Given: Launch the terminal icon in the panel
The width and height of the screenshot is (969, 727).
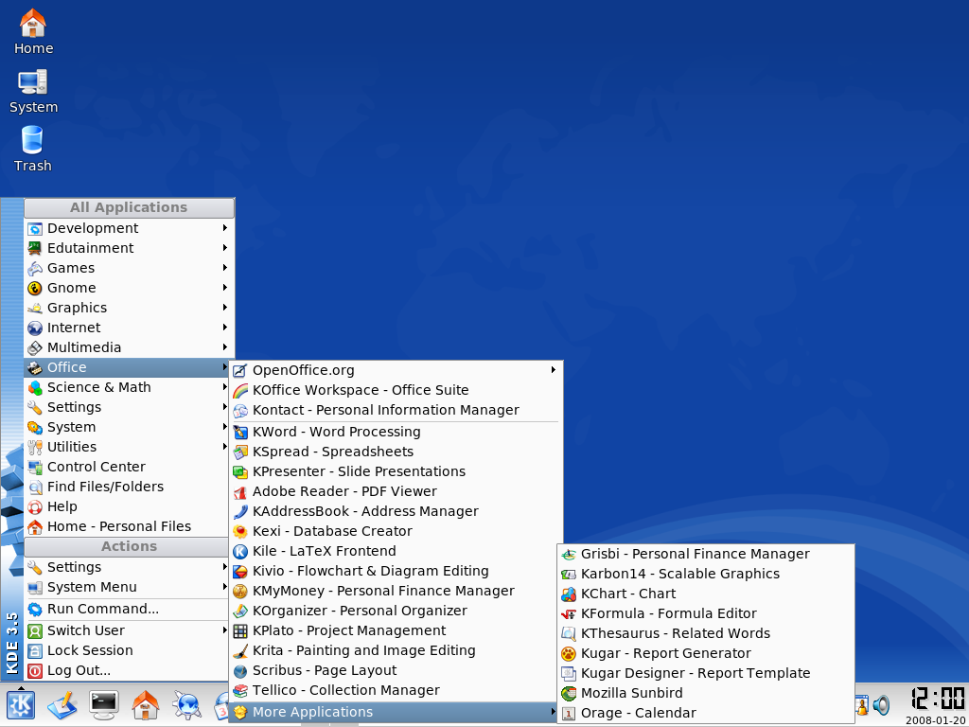Looking at the screenshot, I should tap(103, 704).
